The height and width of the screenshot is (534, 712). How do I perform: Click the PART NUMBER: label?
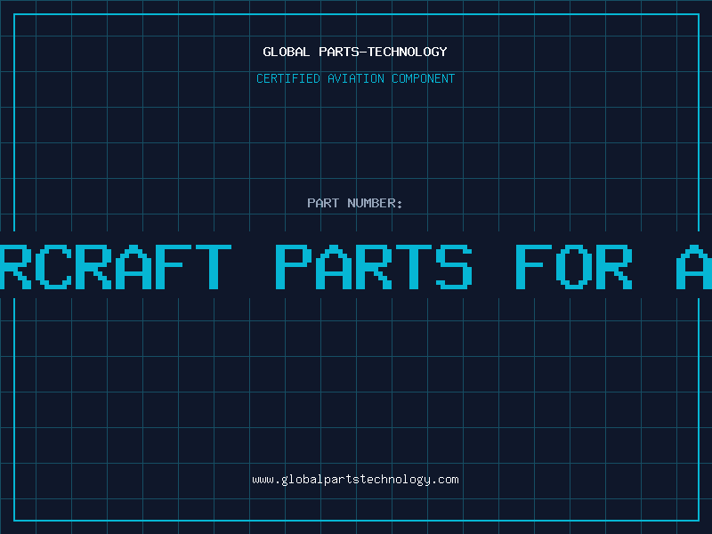pos(354,203)
